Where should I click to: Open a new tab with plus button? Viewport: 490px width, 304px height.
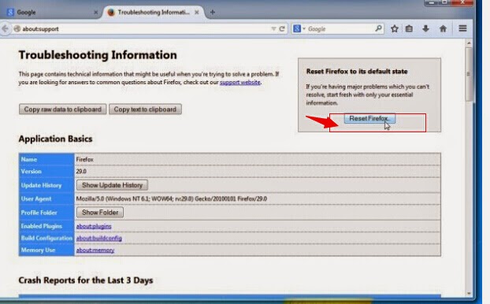coord(213,12)
